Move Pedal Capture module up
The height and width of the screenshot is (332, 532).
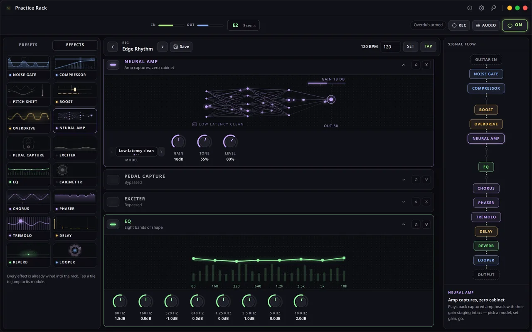(416, 180)
